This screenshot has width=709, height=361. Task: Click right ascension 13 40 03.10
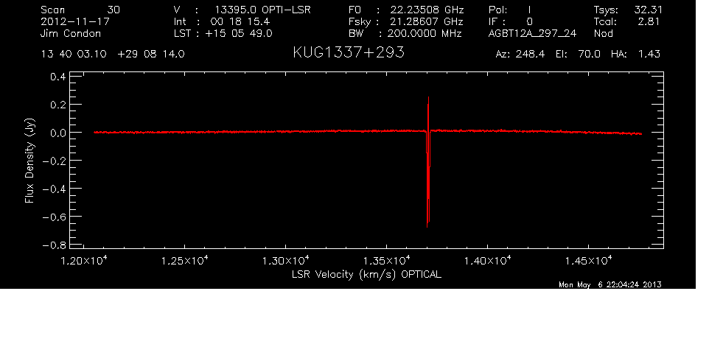click(74, 55)
